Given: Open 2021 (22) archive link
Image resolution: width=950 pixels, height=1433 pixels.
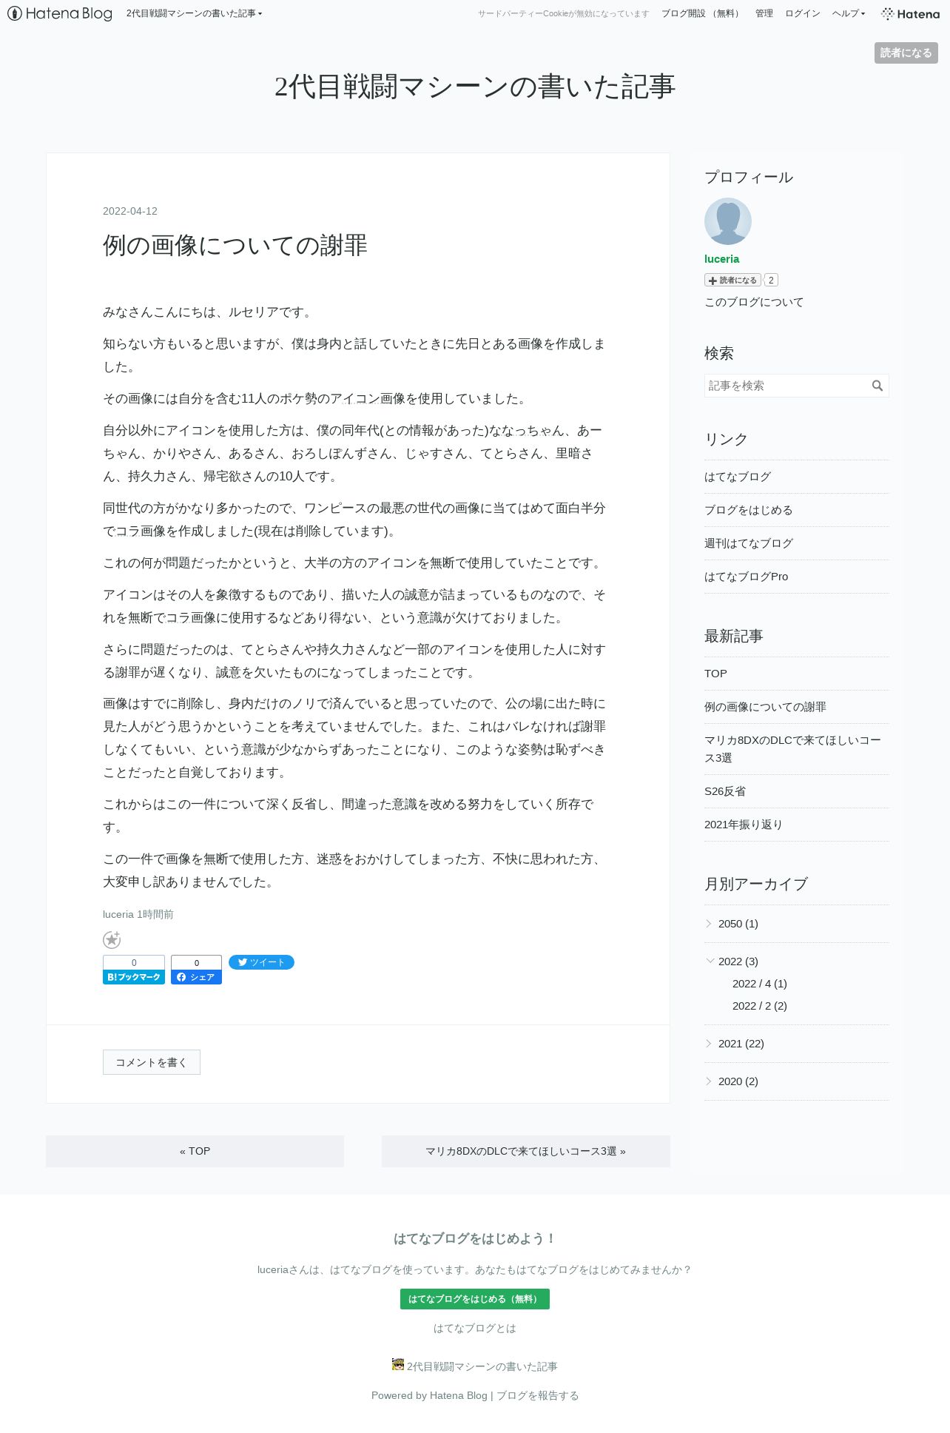Looking at the screenshot, I should pyautogui.click(x=741, y=1044).
